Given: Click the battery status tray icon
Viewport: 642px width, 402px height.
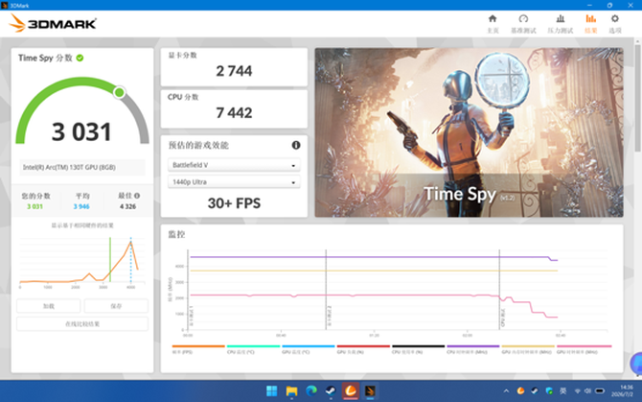Looking at the screenshot, I should (600, 390).
